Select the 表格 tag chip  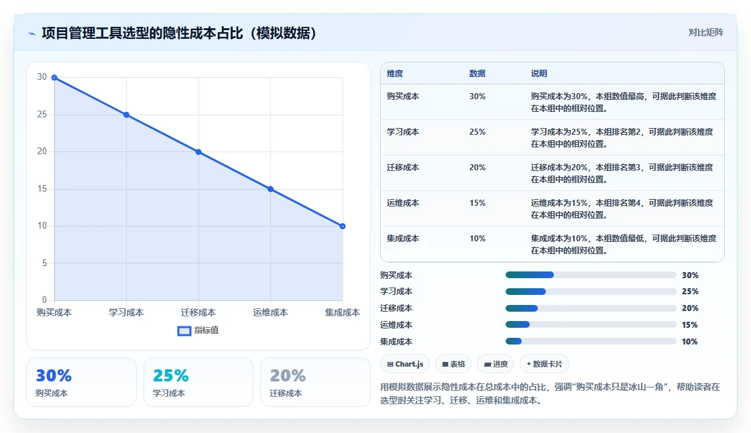pyautogui.click(x=453, y=364)
